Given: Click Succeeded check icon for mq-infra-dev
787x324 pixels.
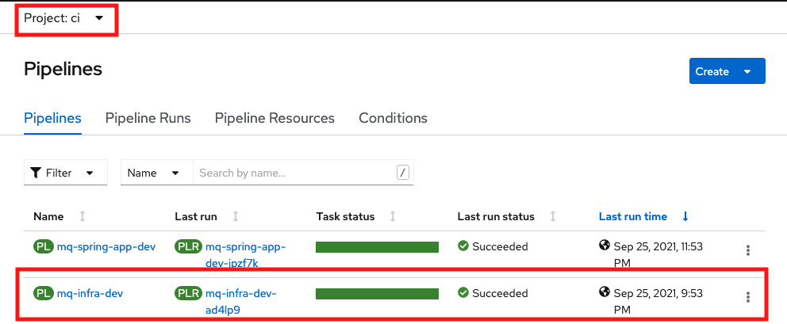Looking at the screenshot, I should pos(463,293).
